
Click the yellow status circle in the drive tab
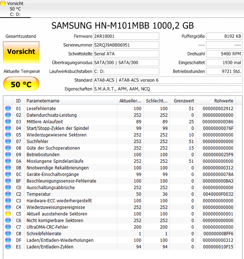(x=3, y=3)
